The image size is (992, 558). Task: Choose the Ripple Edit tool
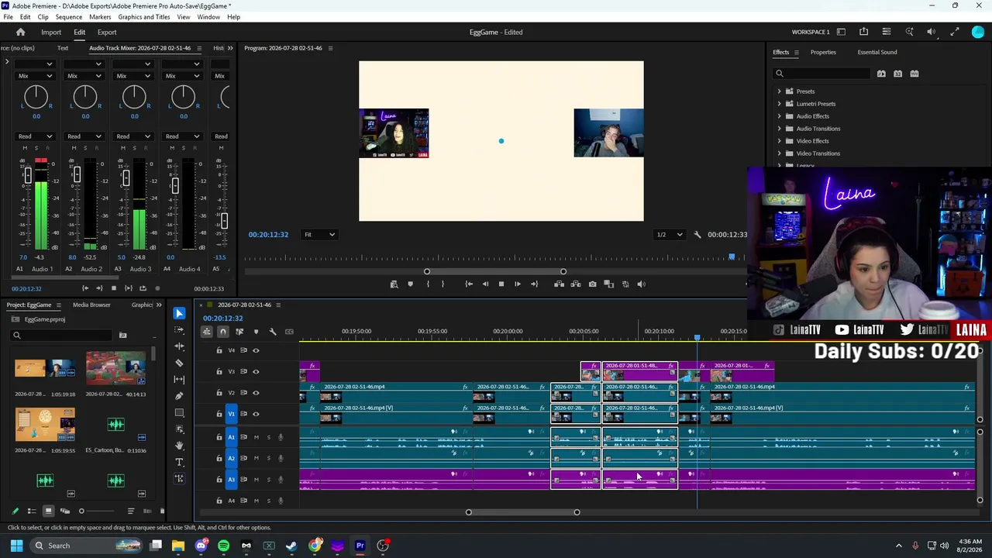[x=179, y=346]
